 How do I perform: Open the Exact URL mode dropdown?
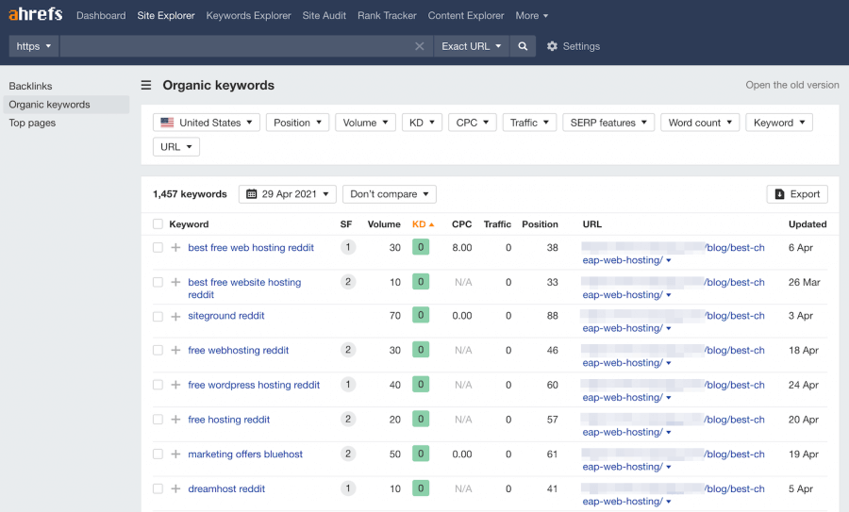tap(471, 46)
